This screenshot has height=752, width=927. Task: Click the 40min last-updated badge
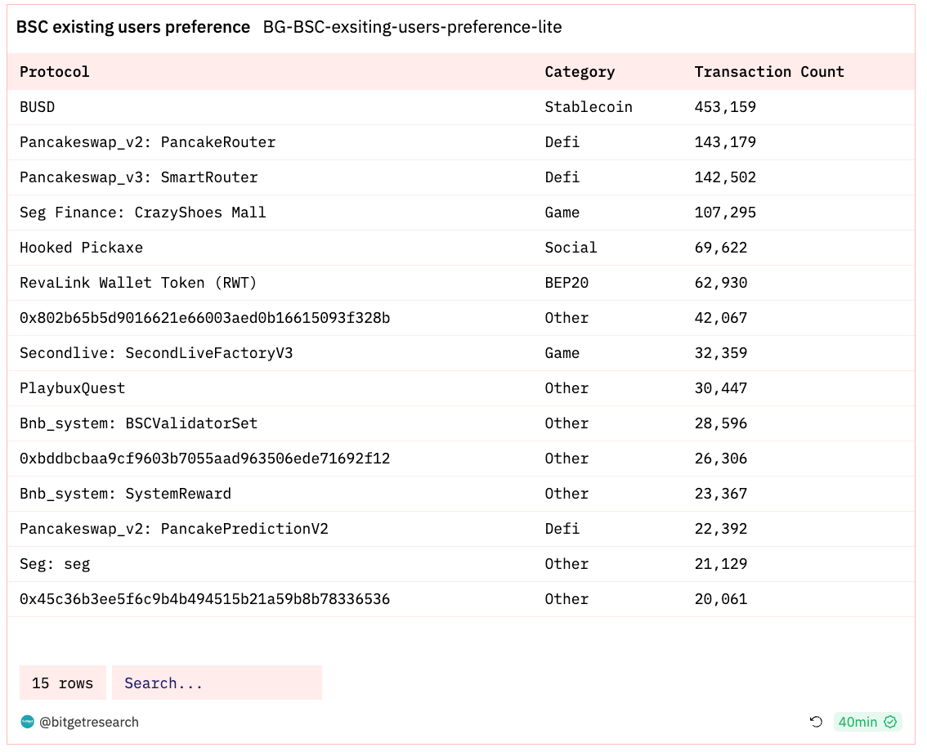tap(858, 722)
